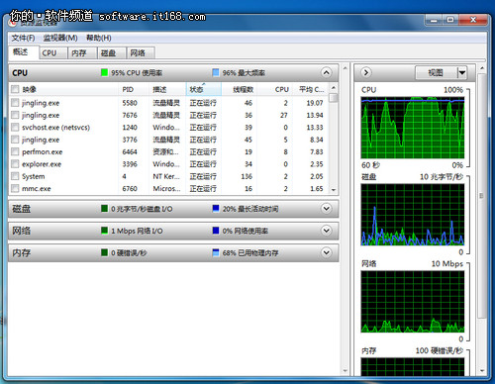
Task: Click the 磁盘 activity graph
Action: tap(413, 215)
